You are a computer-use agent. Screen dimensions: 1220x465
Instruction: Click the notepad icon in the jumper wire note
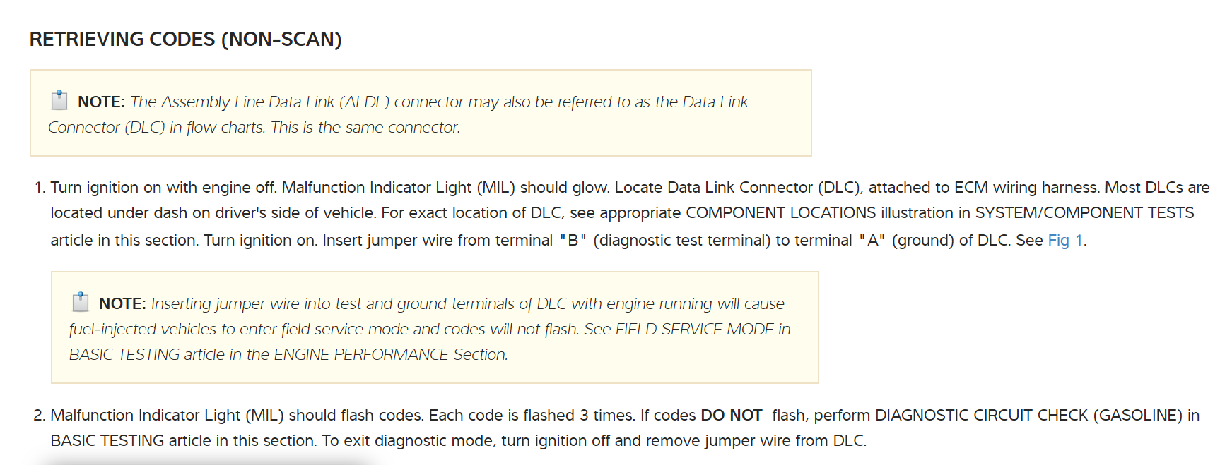click(81, 302)
